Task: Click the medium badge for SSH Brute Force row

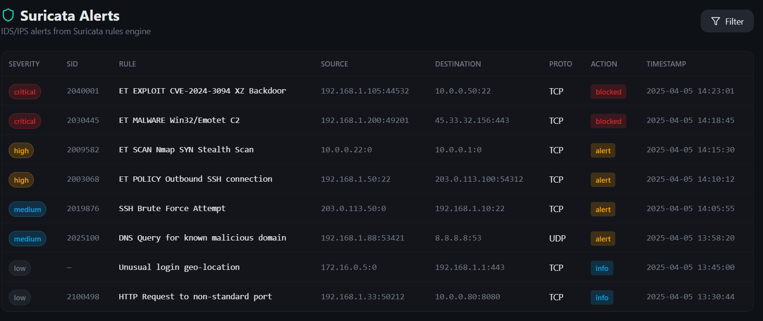Action: pyautogui.click(x=28, y=209)
